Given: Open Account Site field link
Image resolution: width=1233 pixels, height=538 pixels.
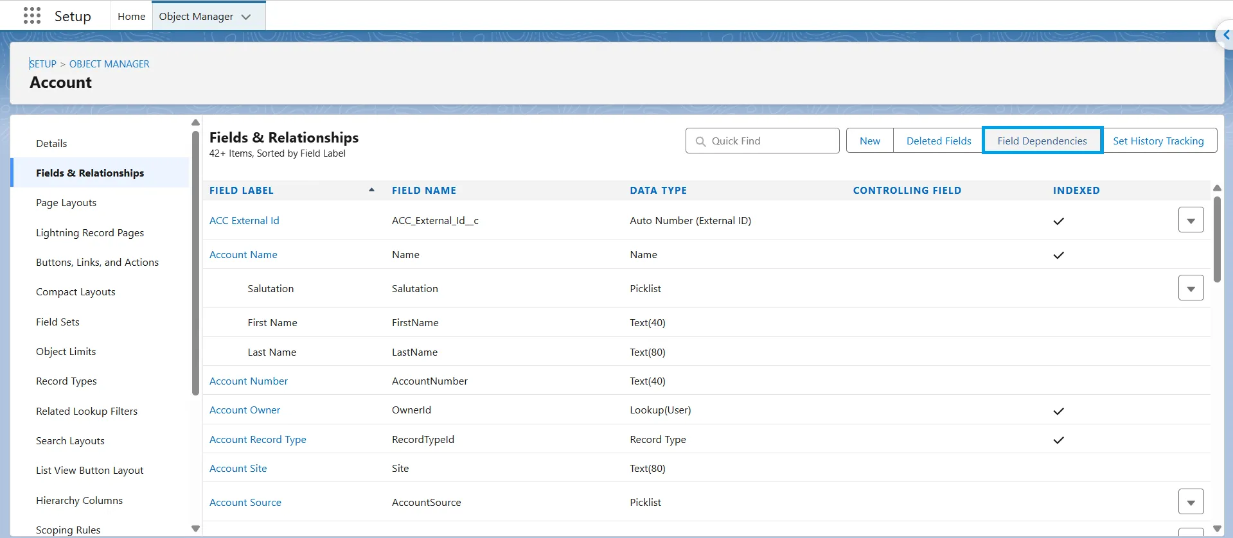Looking at the screenshot, I should pyautogui.click(x=238, y=468).
